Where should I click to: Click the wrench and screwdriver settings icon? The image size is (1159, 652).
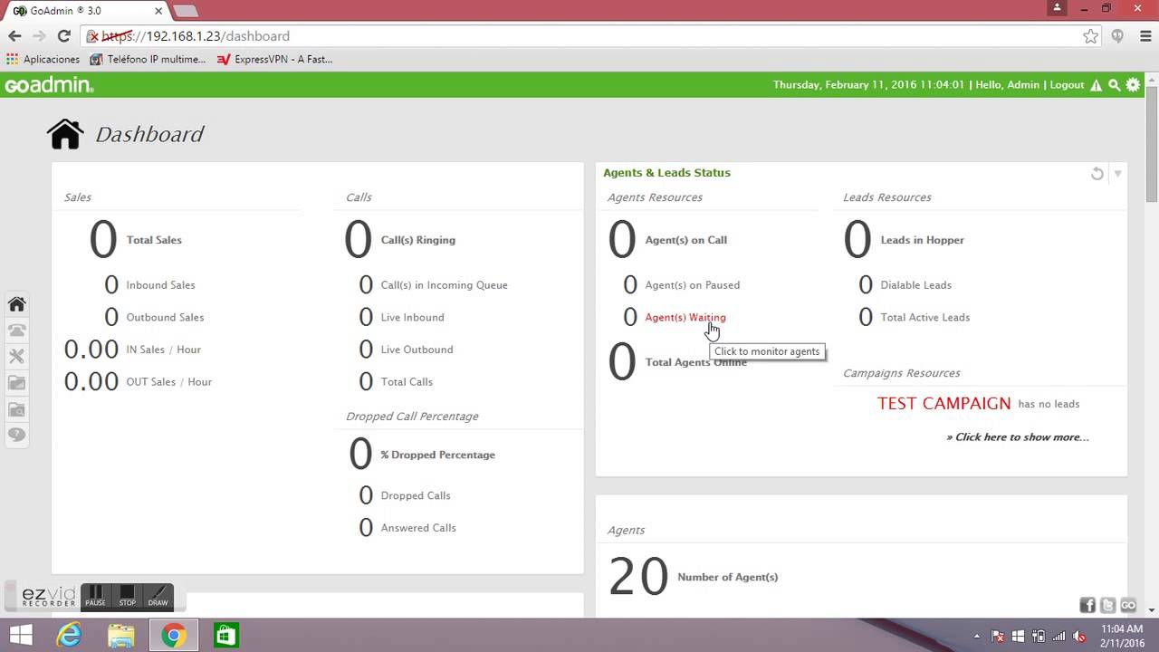(x=16, y=357)
